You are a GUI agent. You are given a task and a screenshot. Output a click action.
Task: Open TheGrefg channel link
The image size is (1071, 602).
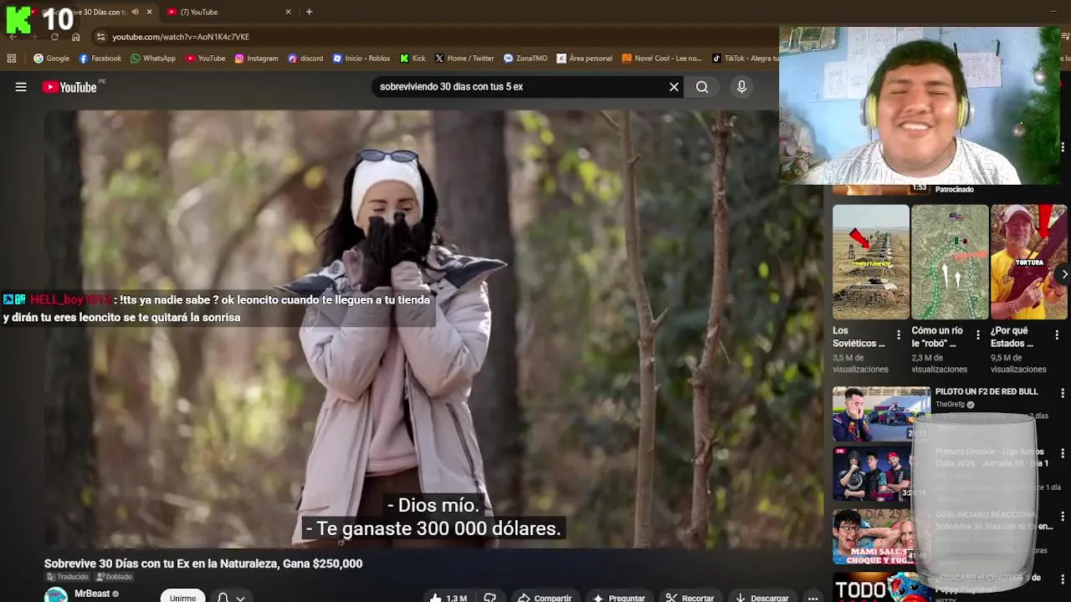coord(950,405)
